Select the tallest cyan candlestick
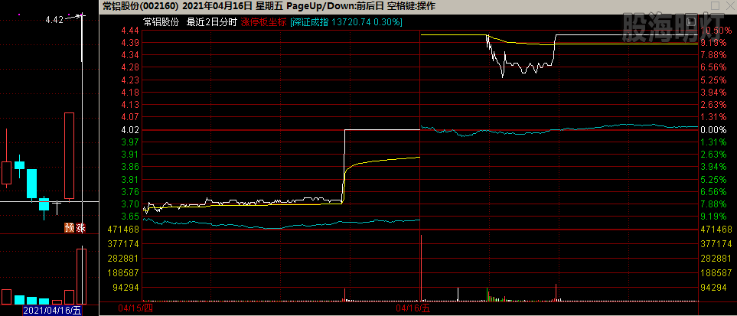737x316 pixels. point(32,184)
